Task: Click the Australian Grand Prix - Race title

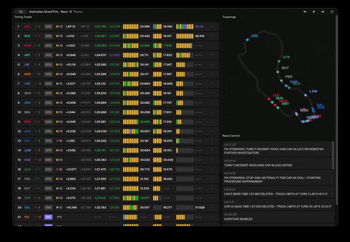Action: (49, 12)
